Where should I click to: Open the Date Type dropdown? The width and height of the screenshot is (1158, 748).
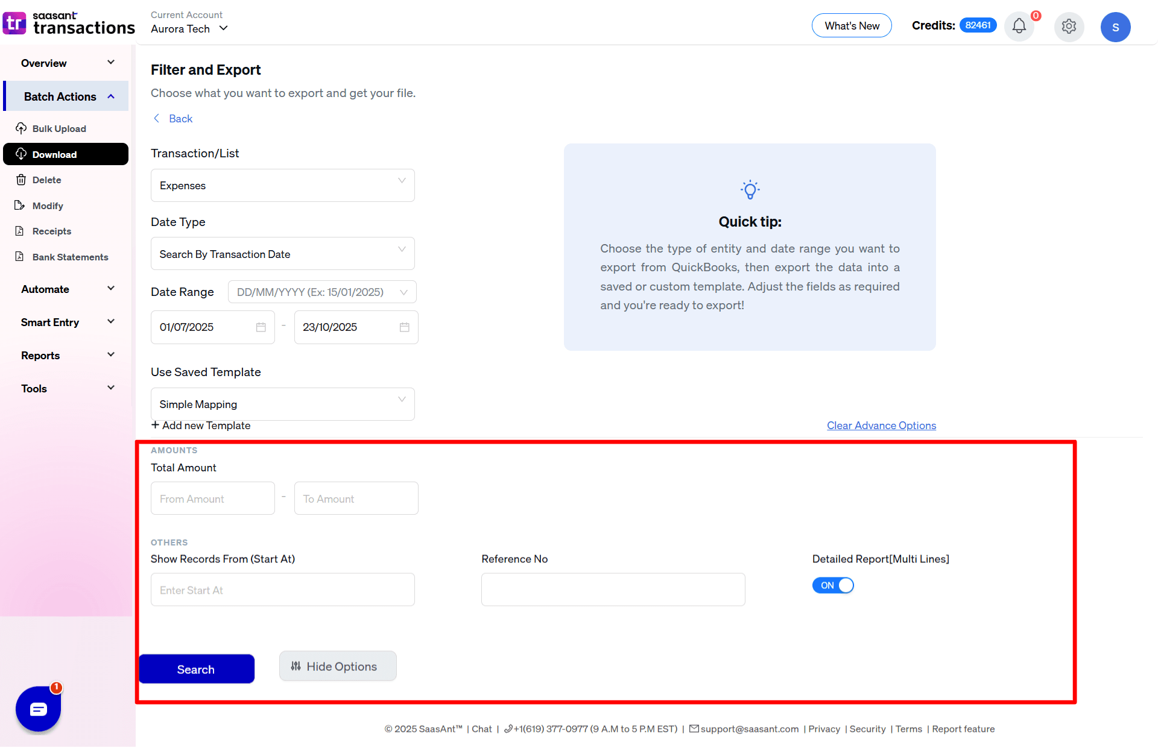(282, 254)
